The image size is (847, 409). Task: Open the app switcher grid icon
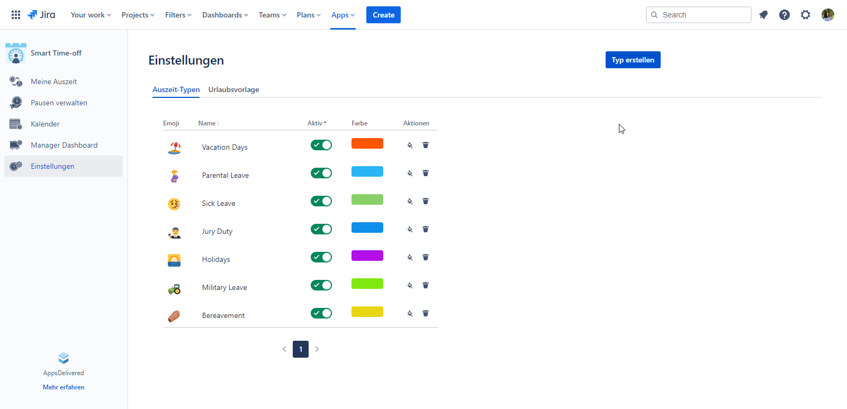coord(16,15)
